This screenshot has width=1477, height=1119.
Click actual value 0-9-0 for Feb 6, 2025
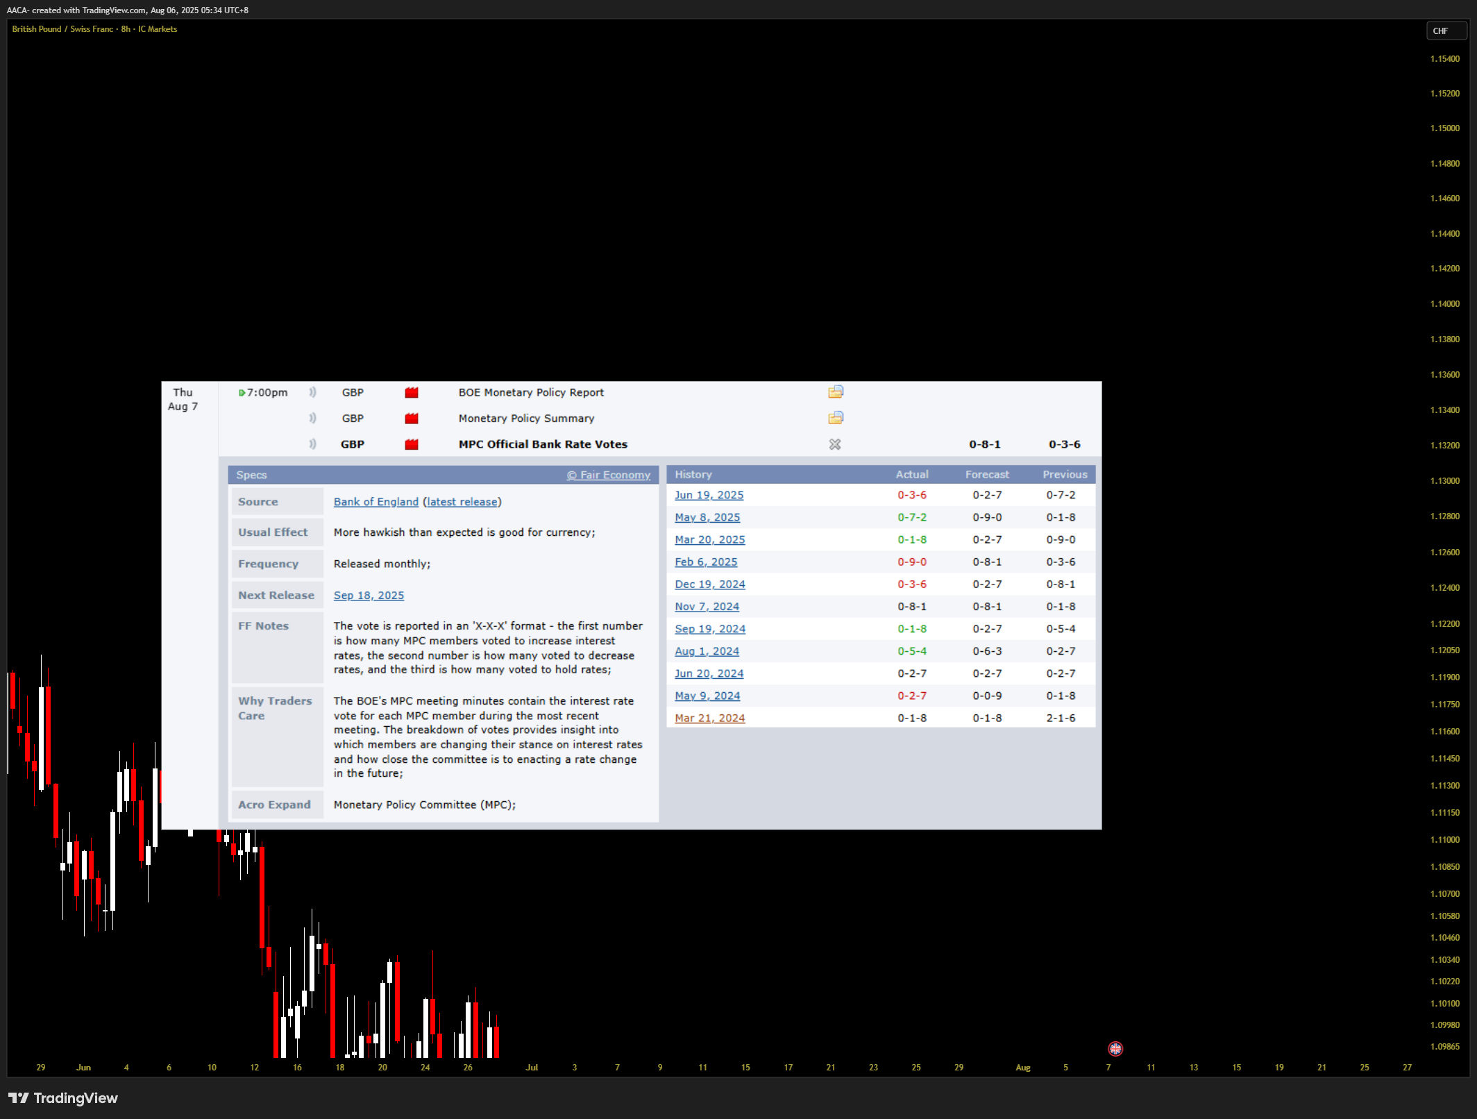[911, 562]
